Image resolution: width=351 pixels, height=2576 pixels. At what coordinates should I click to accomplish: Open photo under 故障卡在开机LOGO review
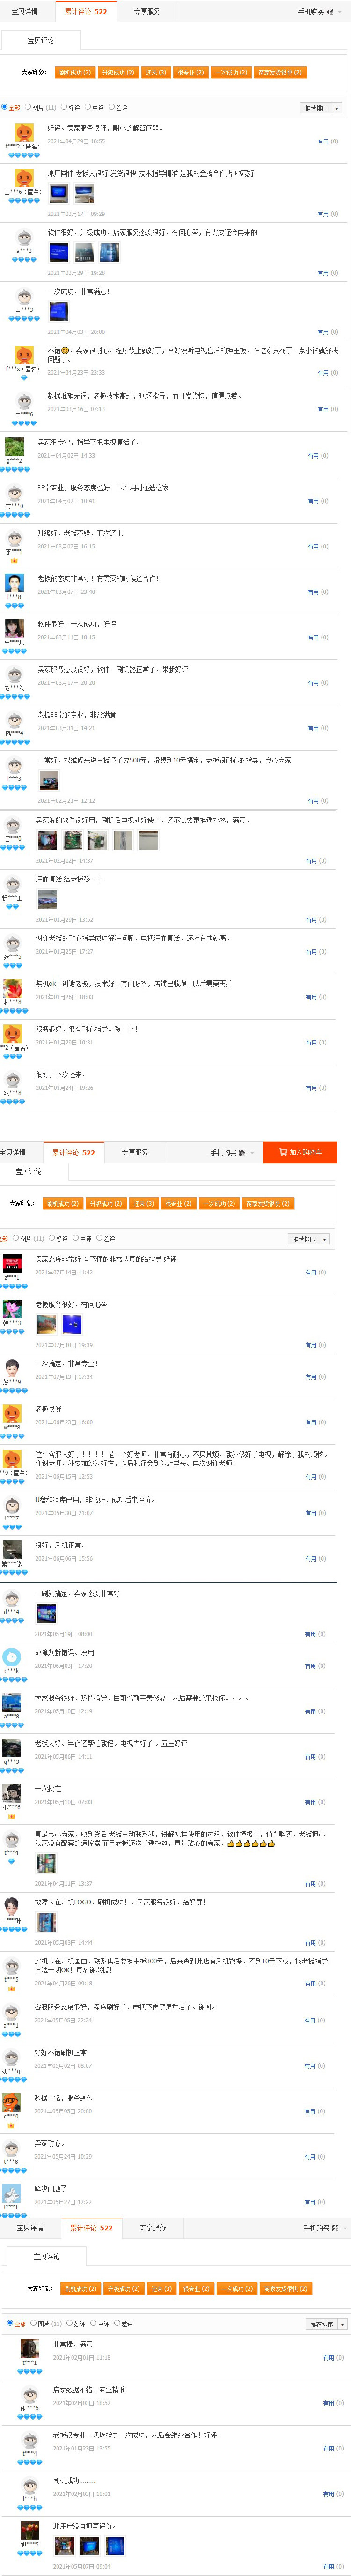(46, 1922)
